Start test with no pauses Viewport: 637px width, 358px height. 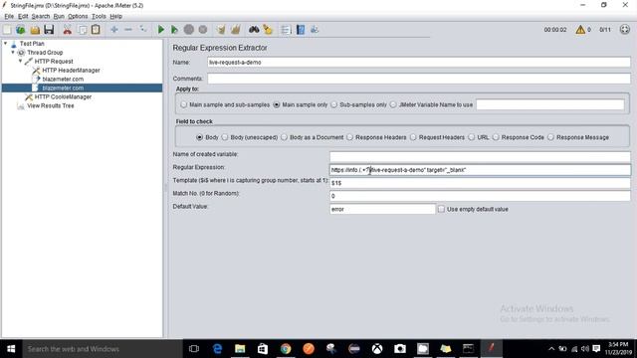click(175, 30)
